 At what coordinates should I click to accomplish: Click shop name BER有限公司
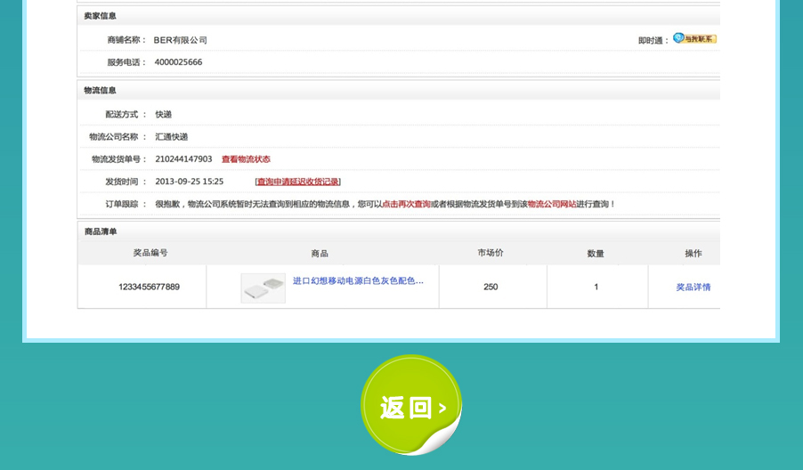point(180,40)
